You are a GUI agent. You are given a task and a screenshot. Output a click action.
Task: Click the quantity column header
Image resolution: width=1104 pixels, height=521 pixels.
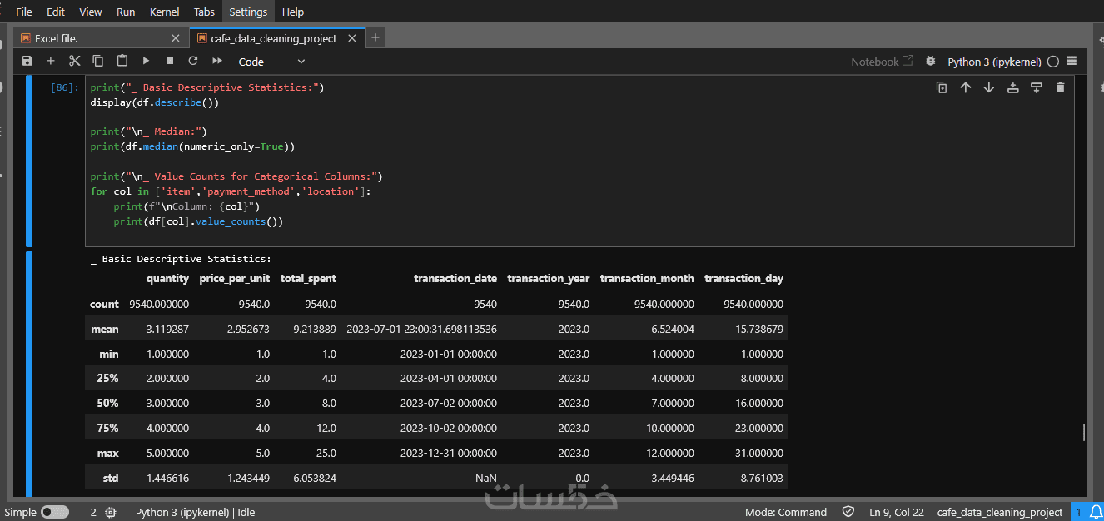[x=167, y=279]
